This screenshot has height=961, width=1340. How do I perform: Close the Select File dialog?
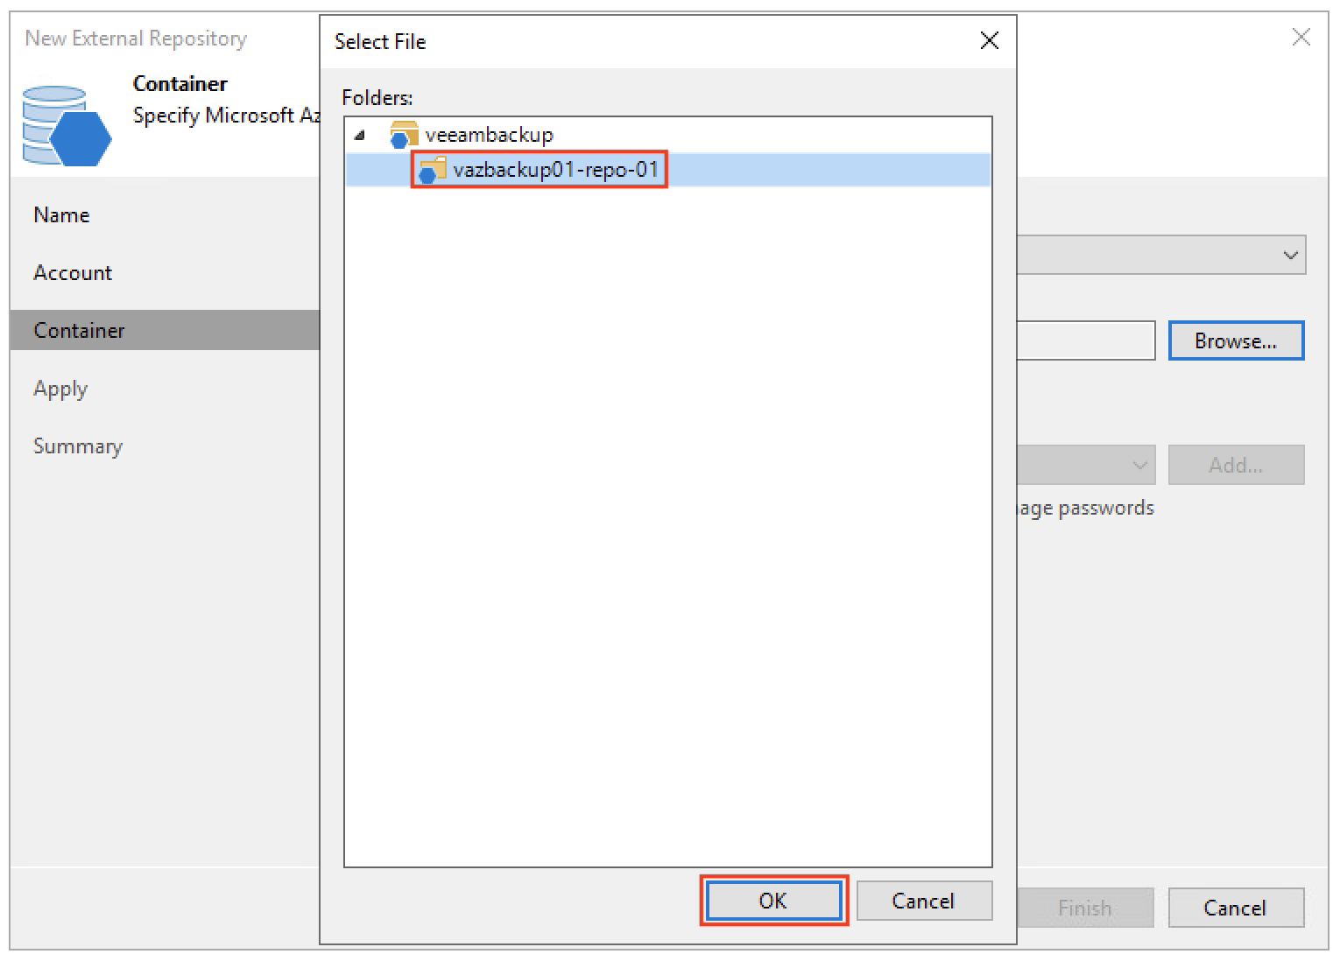click(x=990, y=40)
